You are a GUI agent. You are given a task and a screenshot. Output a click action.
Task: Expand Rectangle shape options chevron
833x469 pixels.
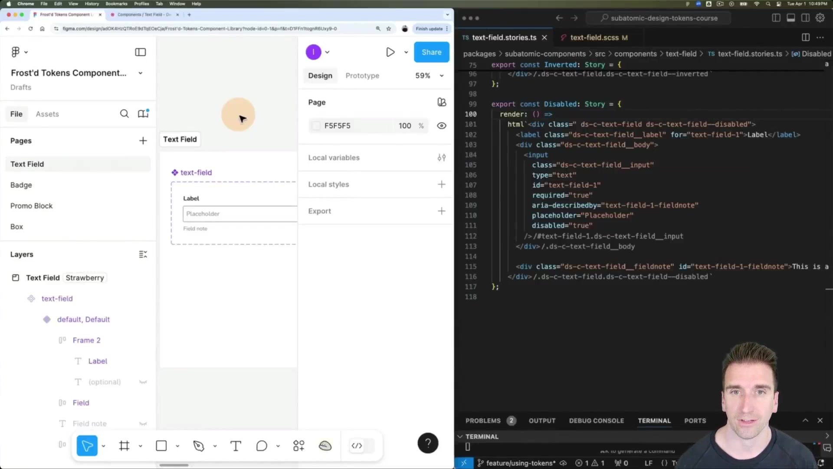[177, 446]
